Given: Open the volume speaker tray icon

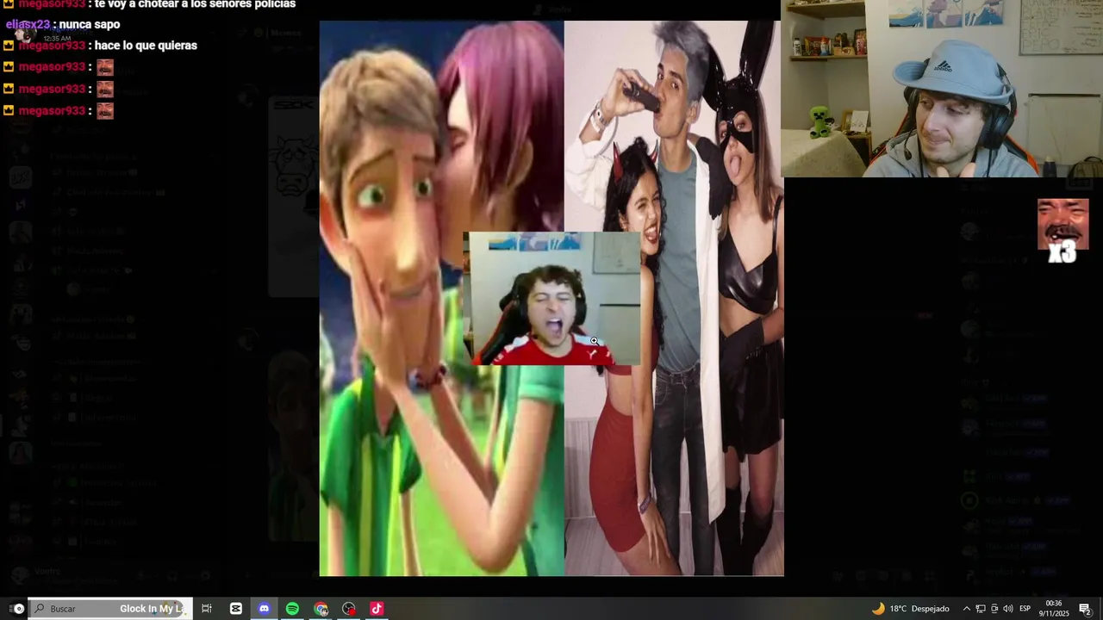Looking at the screenshot, I should coord(1007,609).
